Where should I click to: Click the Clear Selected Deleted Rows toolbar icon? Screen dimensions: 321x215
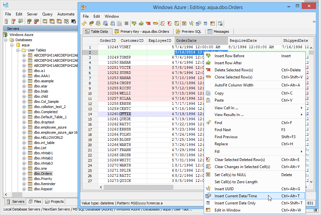[170, 23]
